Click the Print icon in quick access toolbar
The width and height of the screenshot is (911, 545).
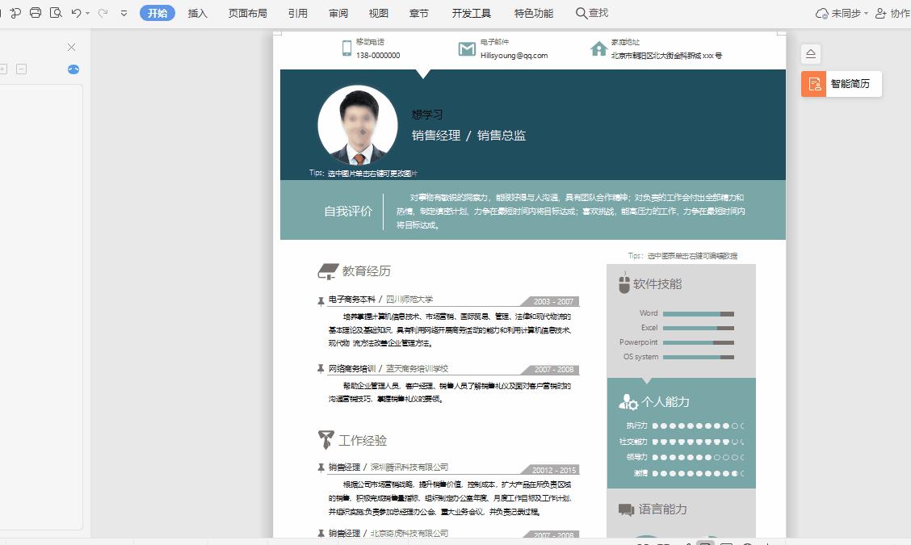(36, 13)
